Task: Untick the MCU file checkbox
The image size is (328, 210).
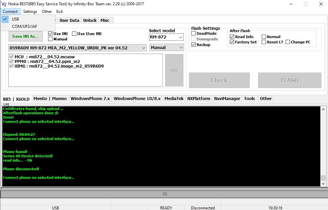Action: (x=11, y=57)
